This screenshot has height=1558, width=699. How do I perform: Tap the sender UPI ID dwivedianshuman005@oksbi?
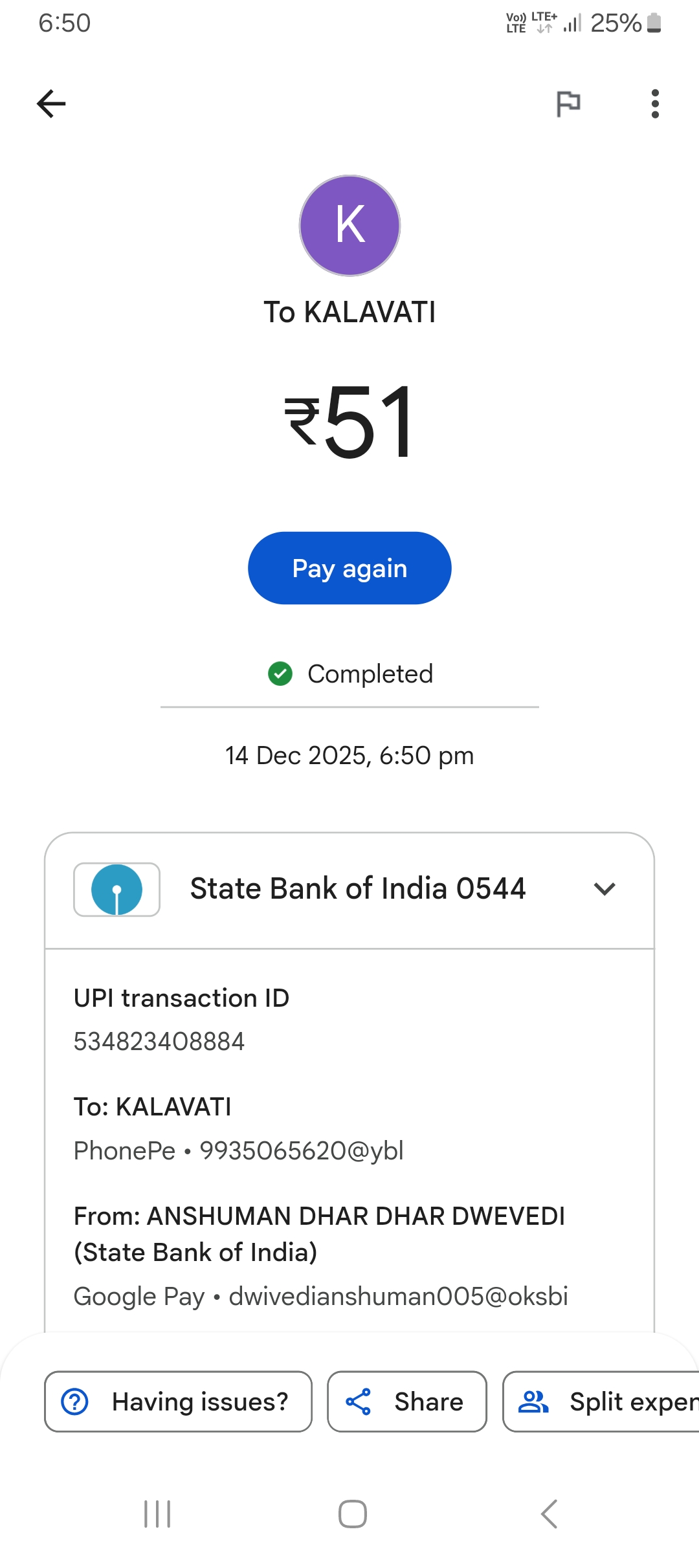point(399,1297)
